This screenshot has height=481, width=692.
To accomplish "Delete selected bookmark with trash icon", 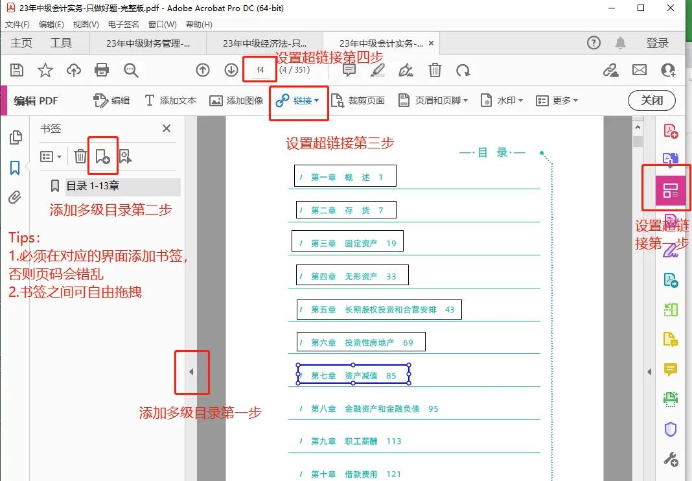I will click(80, 156).
